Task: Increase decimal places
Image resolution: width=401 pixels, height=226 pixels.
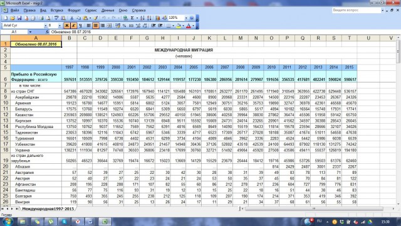Action: [138, 25]
